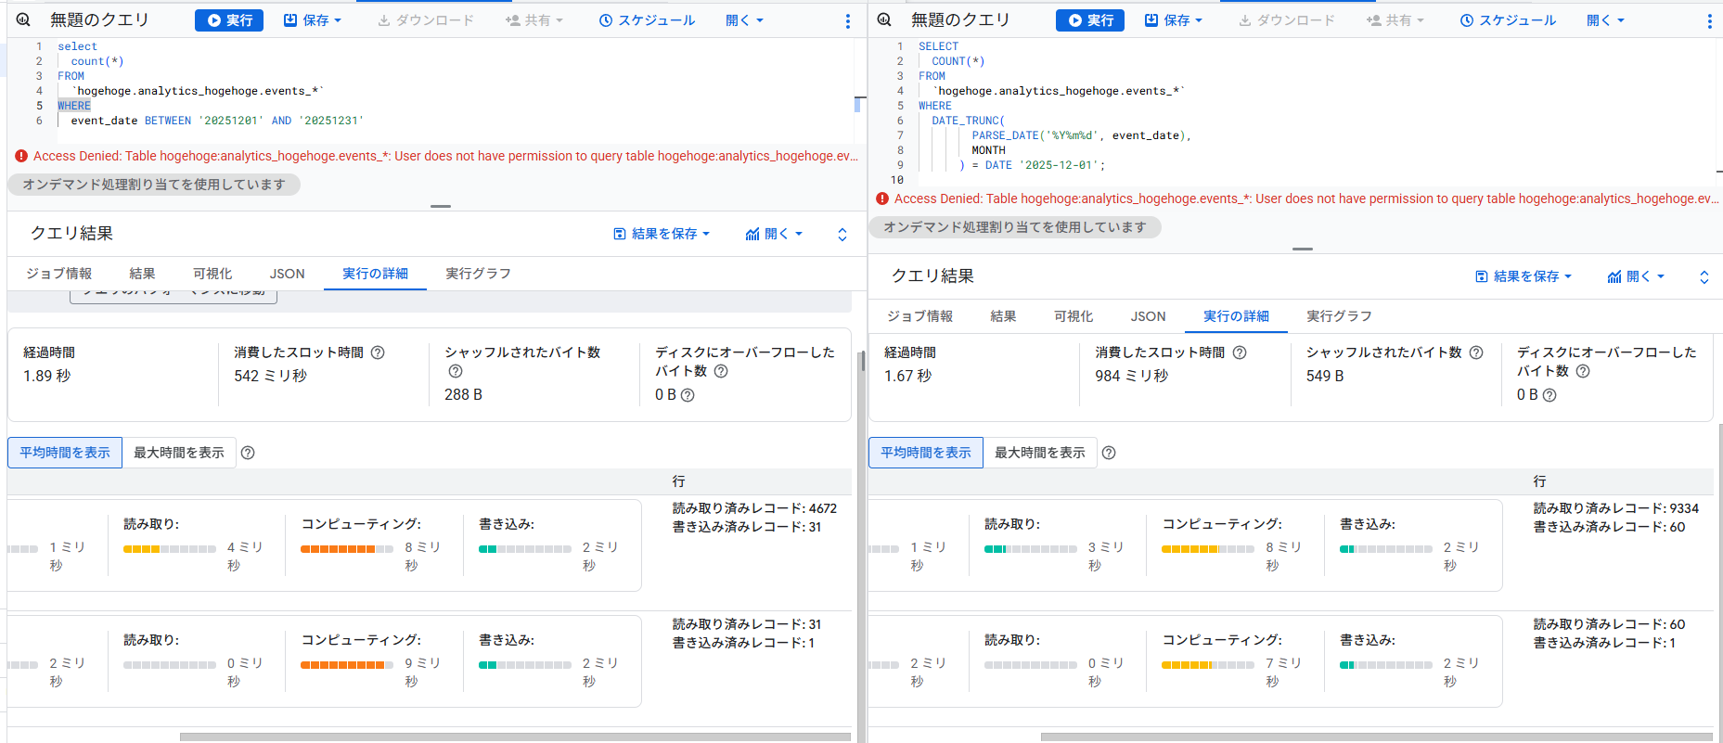Click the left pane splitter drag handle
This screenshot has height=743, width=1723.
pyautogui.click(x=441, y=206)
